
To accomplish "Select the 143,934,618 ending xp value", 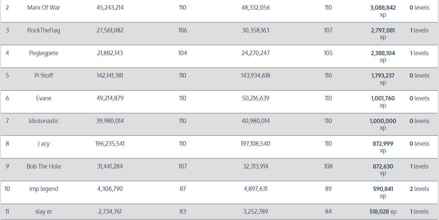I will [x=255, y=75].
